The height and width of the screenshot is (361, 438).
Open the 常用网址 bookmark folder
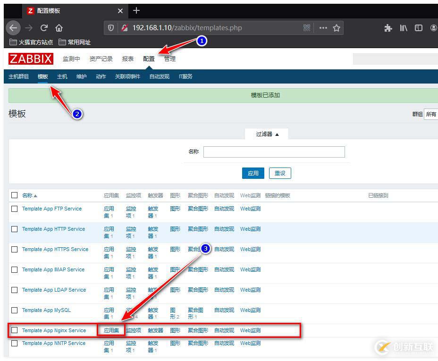75,42
